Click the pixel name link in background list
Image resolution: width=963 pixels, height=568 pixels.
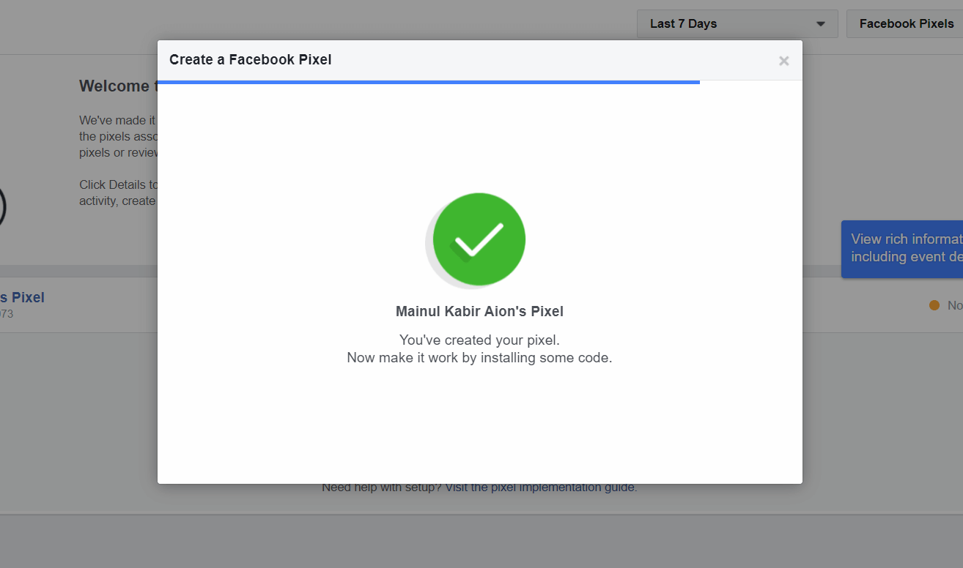coord(22,297)
